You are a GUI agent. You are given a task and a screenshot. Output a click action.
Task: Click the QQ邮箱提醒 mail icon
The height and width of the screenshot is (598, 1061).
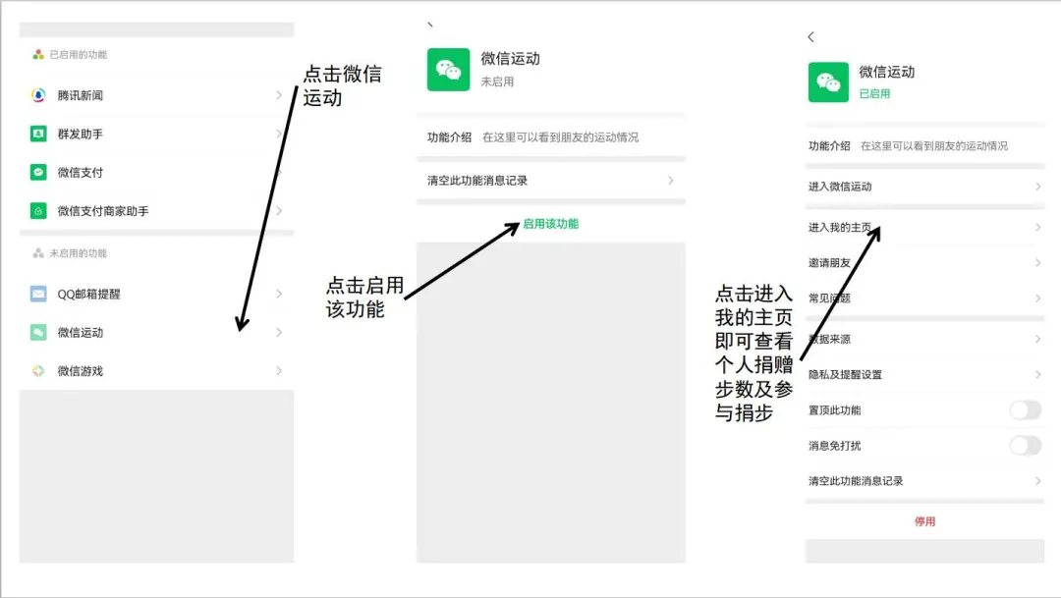point(38,294)
